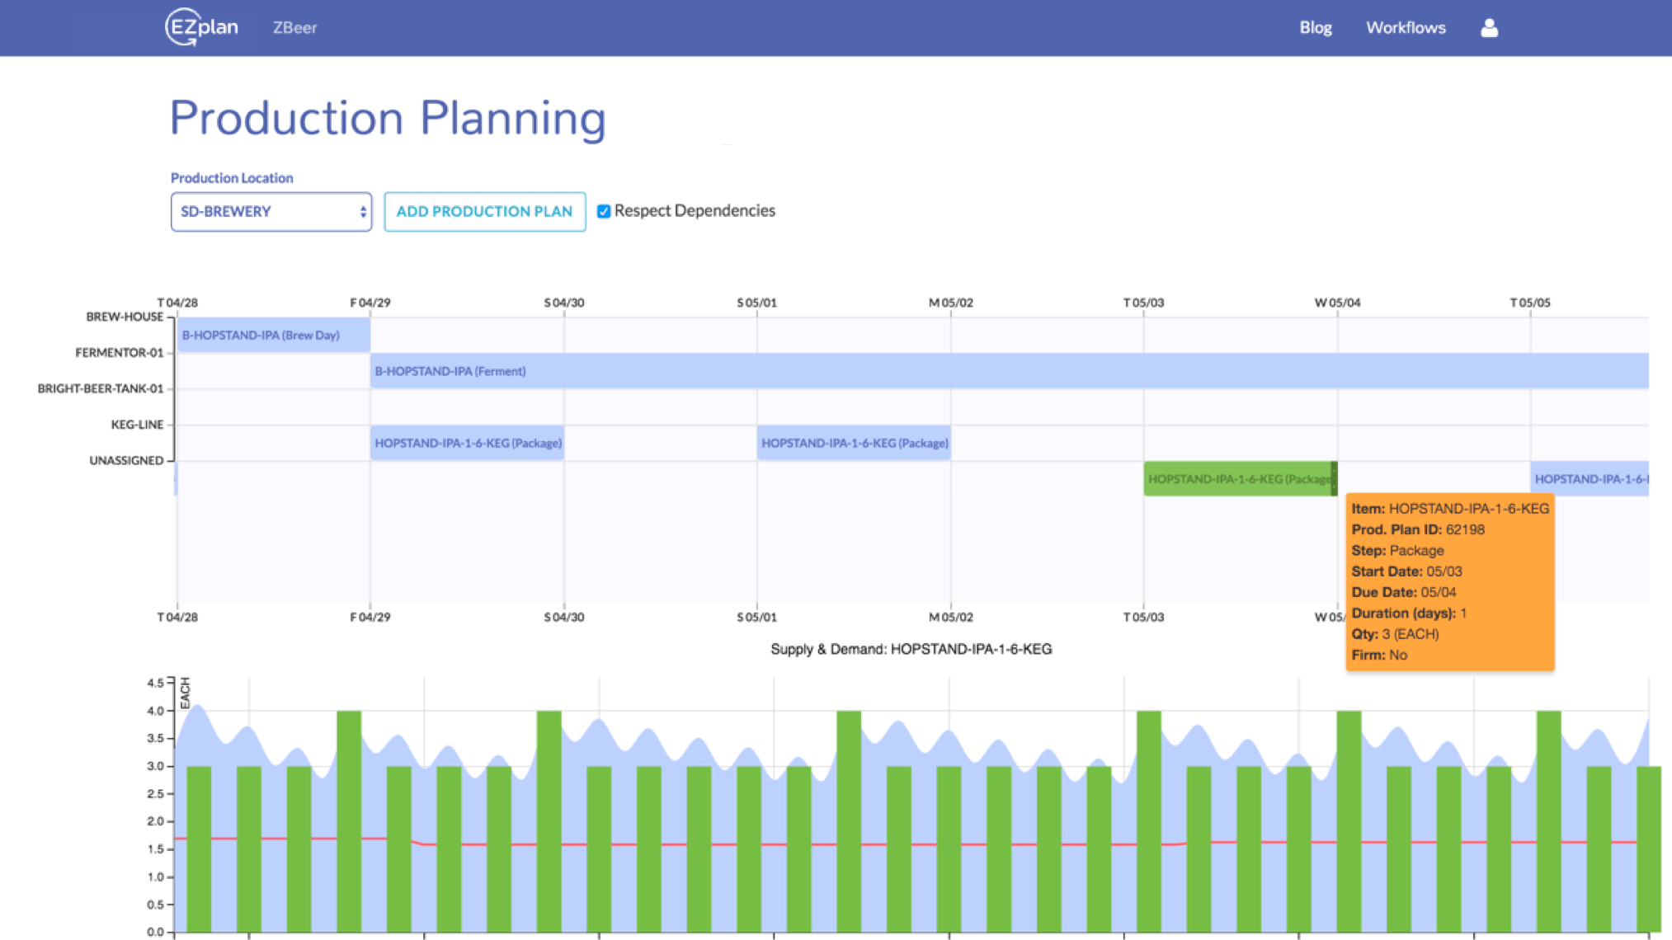Click the FERMENTOR-01 resource row label
The height and width of the screenshot is (940, 1672).
[x=119, y=353]
